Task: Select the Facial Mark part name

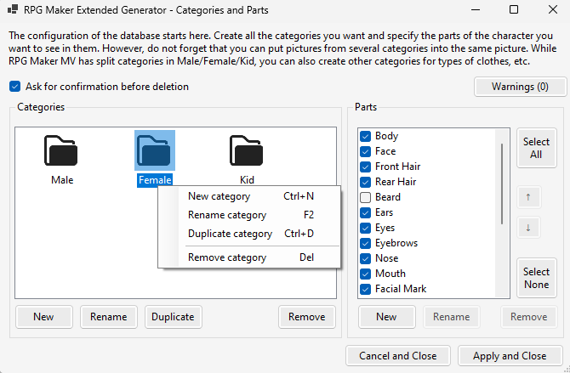Action: tap(401, 289)
